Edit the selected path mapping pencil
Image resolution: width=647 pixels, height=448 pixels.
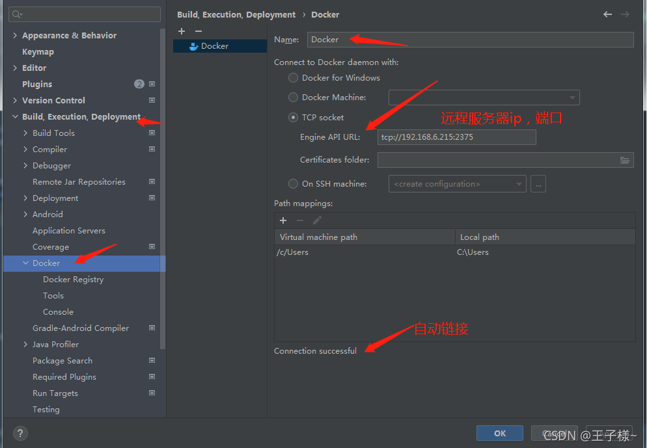[317, 220]
